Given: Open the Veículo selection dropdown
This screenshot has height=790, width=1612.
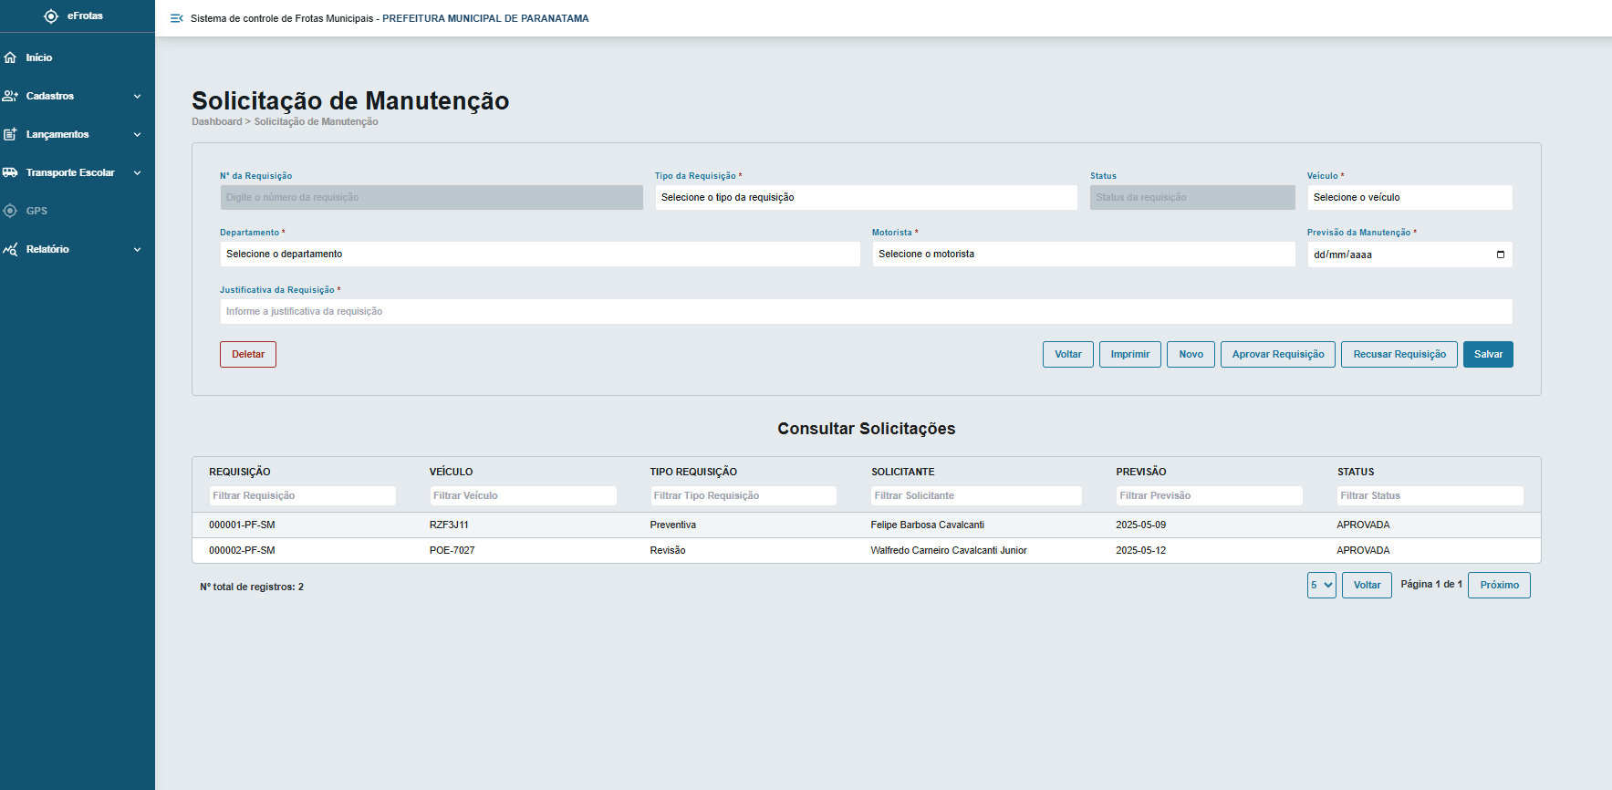Looking at the screenshot, I should (x=1409, y=198).
